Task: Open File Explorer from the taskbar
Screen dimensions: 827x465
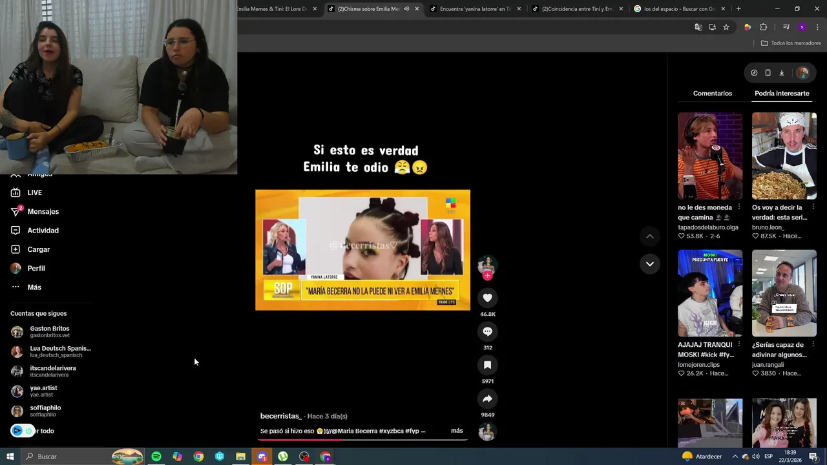Action: (x=240, y=457)
